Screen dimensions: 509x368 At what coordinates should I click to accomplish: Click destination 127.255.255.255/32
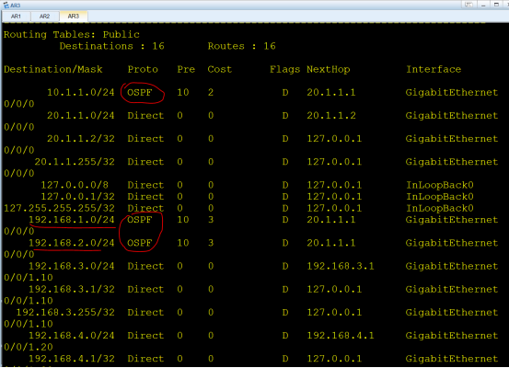tap(60, 208)
